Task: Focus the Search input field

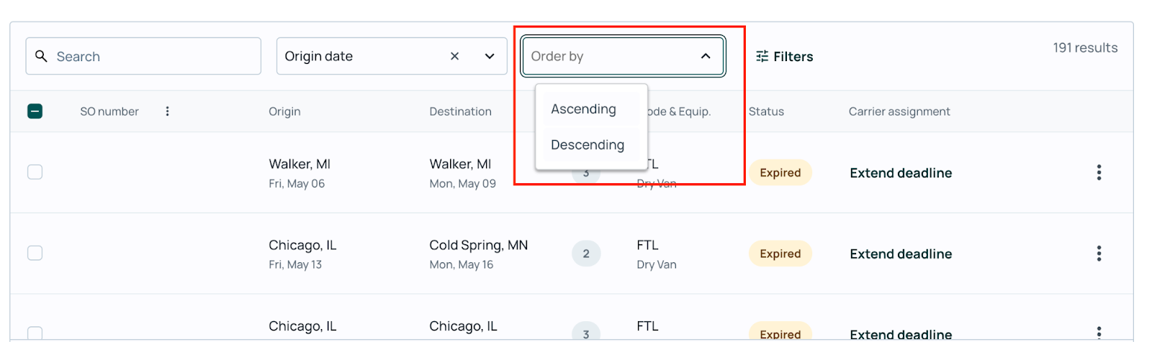Action: 143,56
